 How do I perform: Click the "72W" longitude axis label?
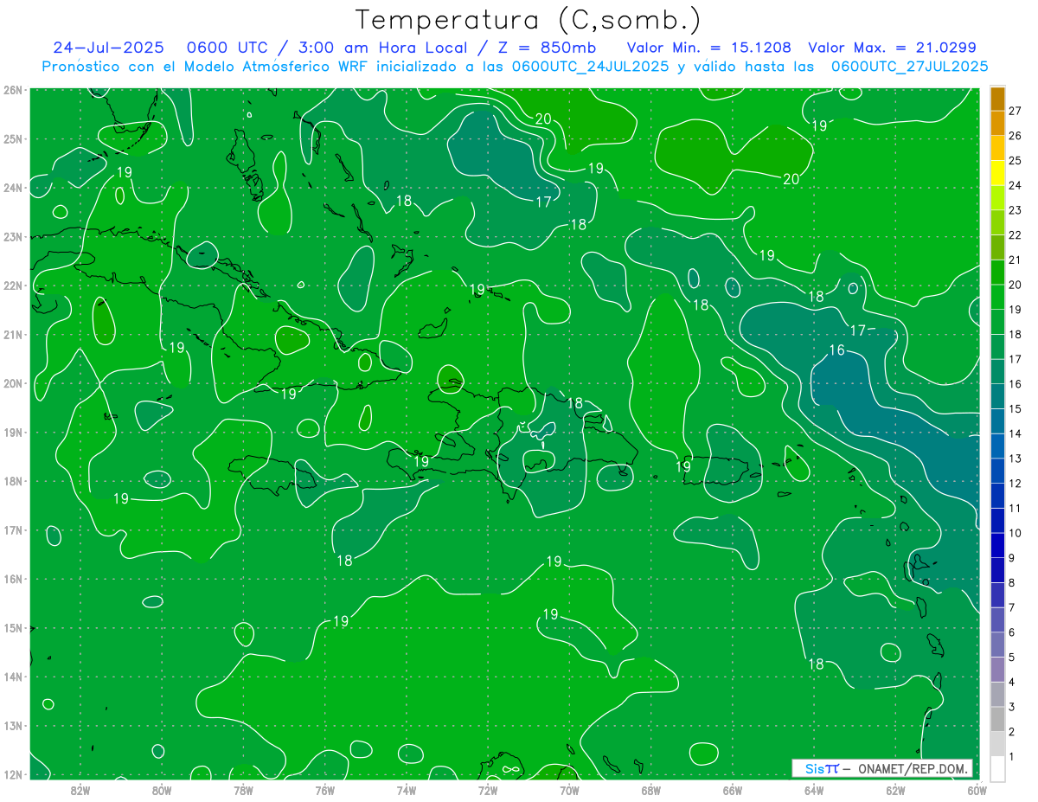(488, 790)
